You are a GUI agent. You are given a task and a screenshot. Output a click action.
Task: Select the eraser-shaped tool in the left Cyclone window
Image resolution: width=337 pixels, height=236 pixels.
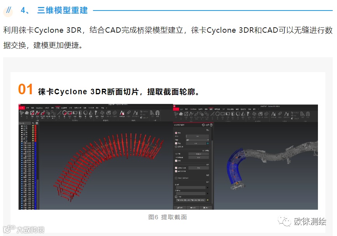point(129,113)
